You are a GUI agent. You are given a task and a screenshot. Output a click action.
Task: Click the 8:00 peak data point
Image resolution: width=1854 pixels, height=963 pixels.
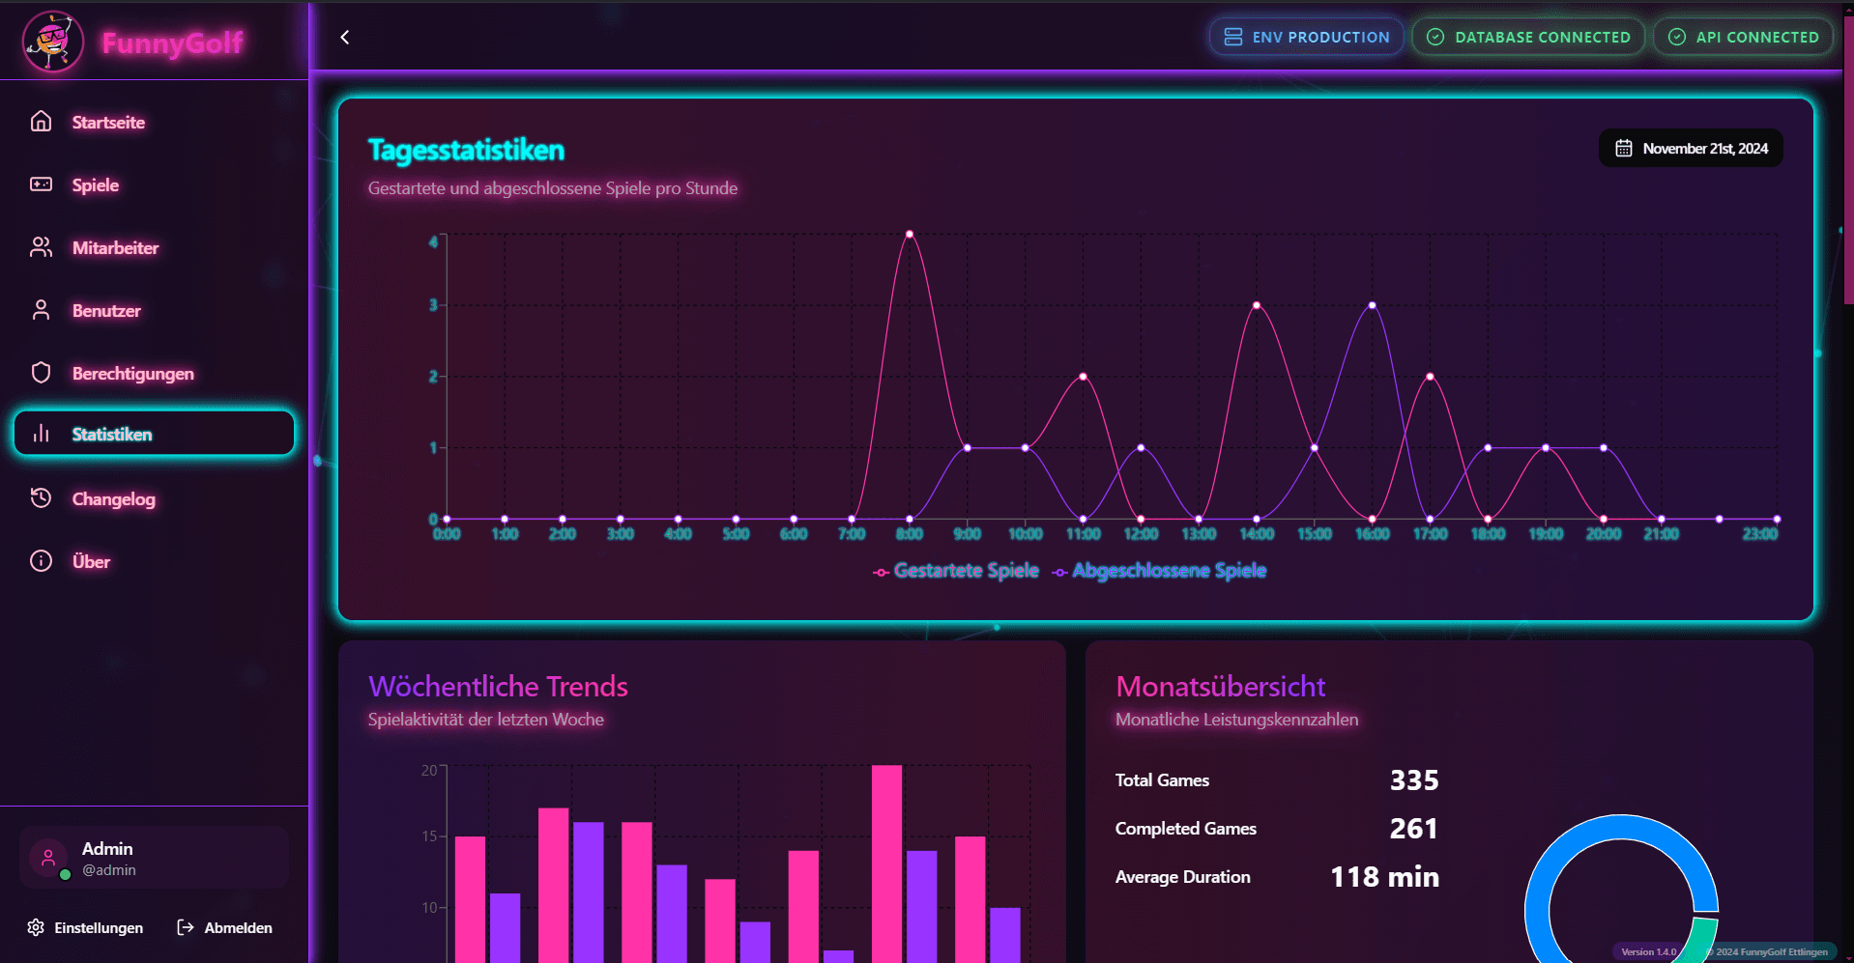click(910, 234)
